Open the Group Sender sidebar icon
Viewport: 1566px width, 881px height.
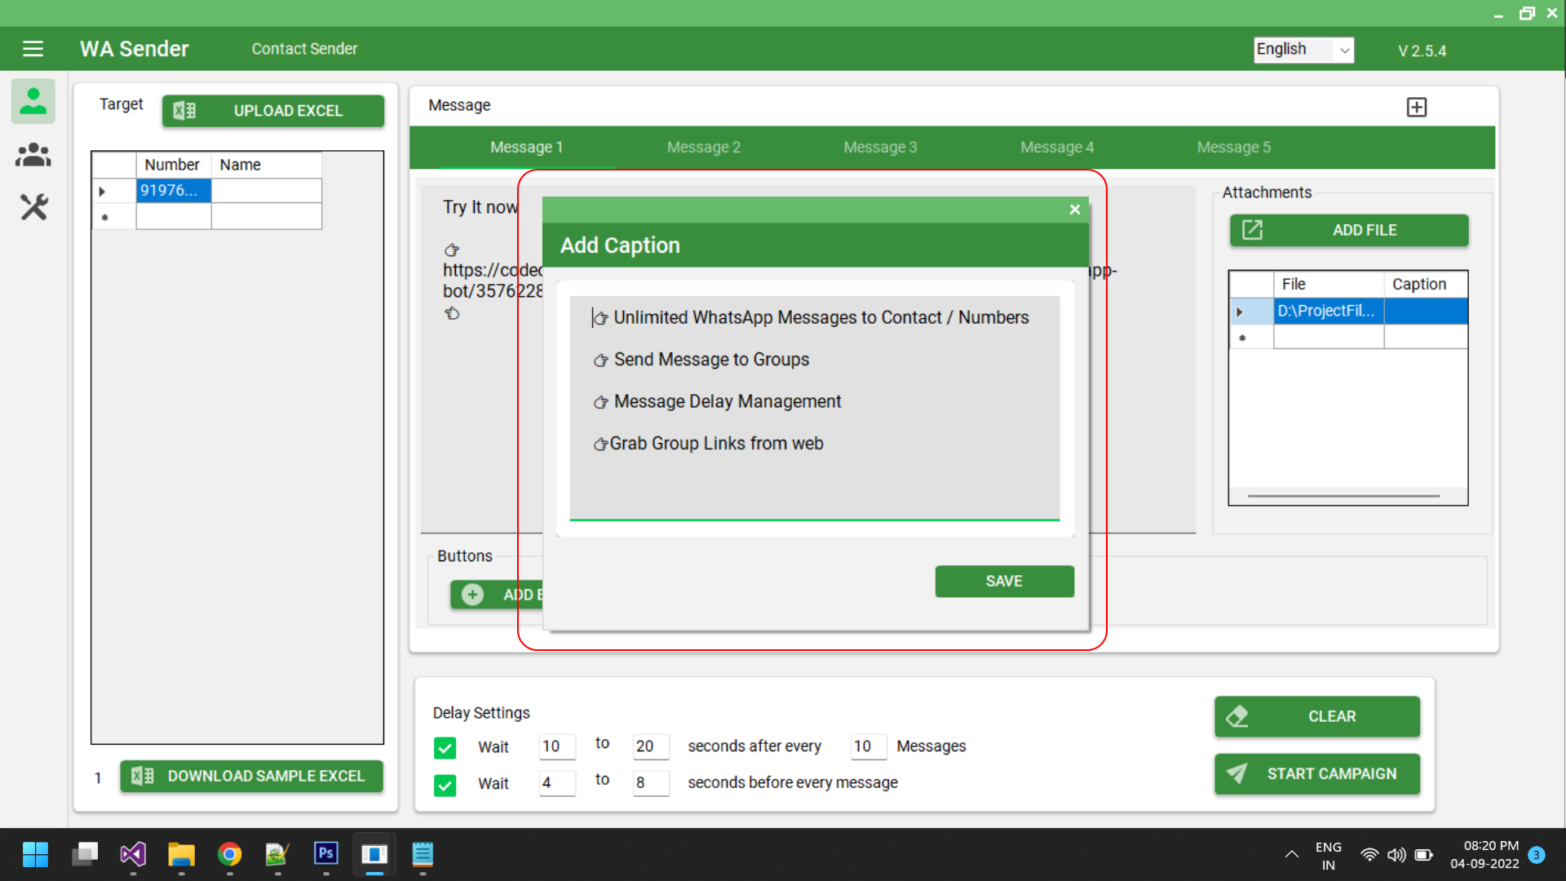[33, 154]
